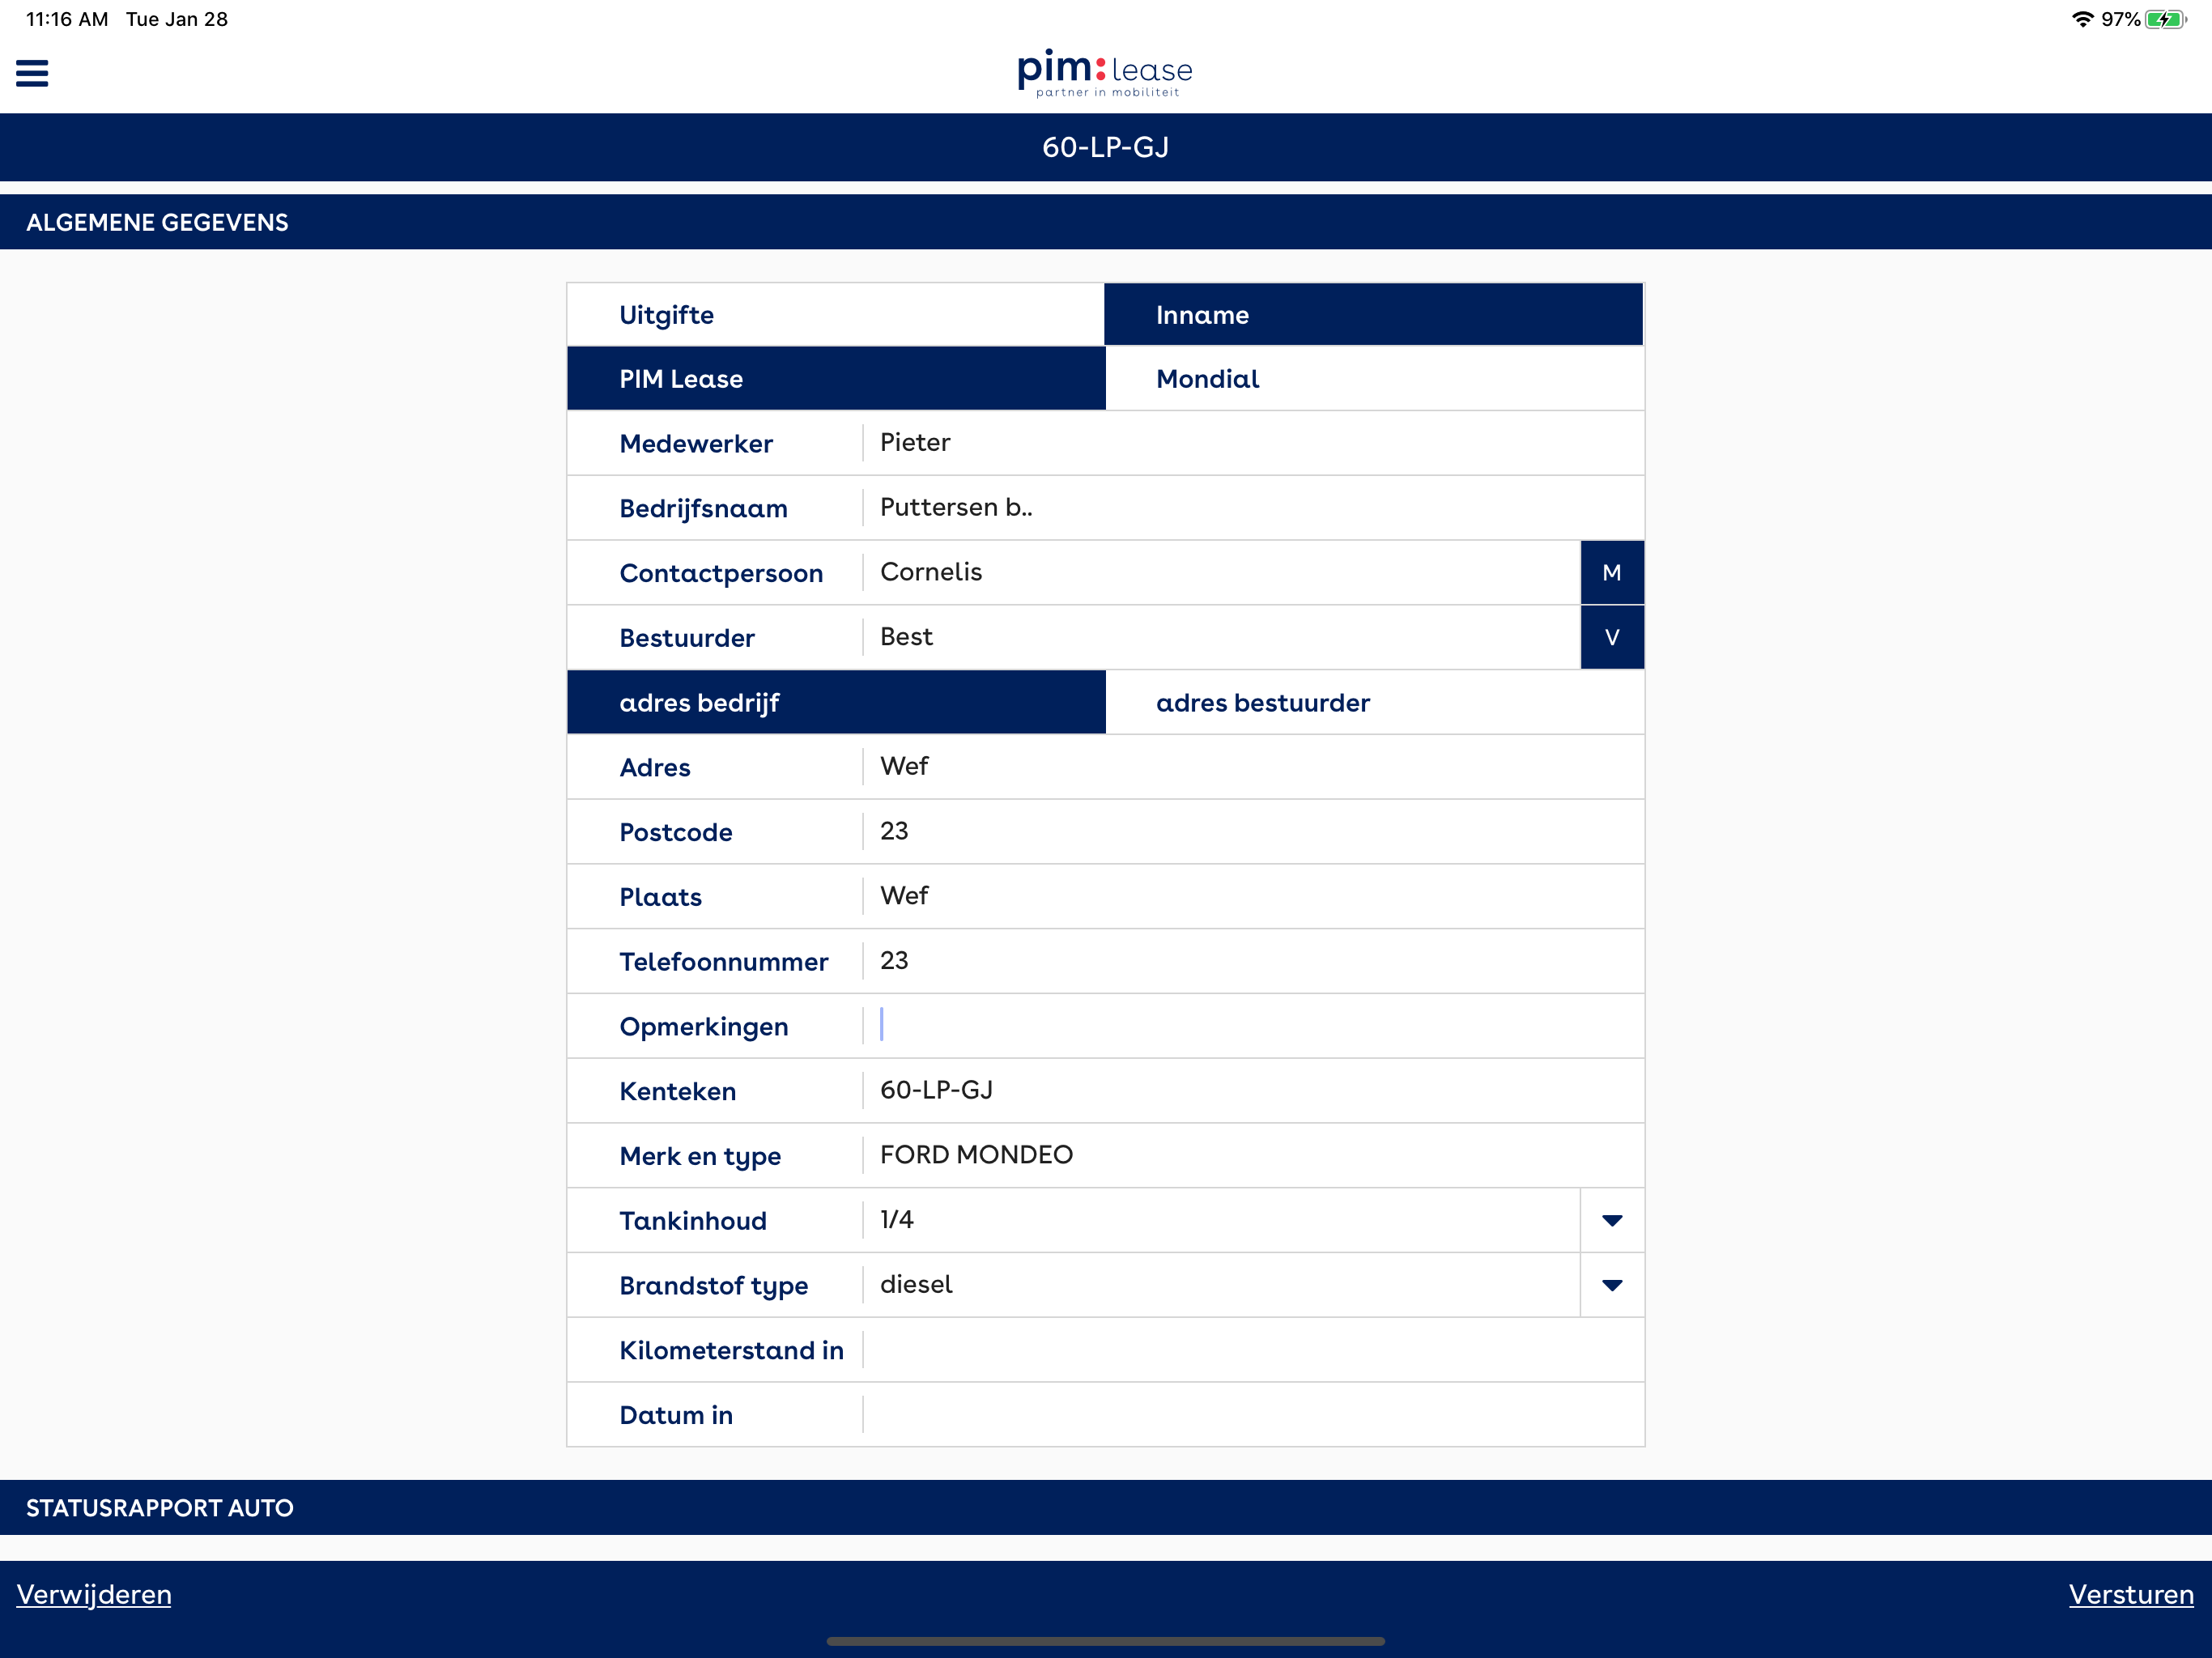The height and width of the screenshot is (1658, 2212).
Task: Fill in the Datum in field
Action: [x=1253, y=1415]
